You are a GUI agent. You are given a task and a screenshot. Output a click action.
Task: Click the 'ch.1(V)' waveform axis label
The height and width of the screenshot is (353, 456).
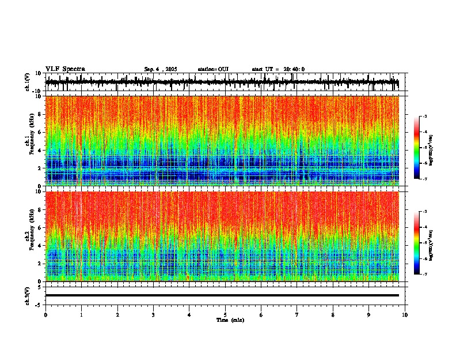coord(28,82)
